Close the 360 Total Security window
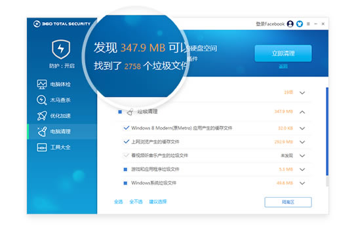The height and width of the screenshot is (239, 354). point(323,24)
